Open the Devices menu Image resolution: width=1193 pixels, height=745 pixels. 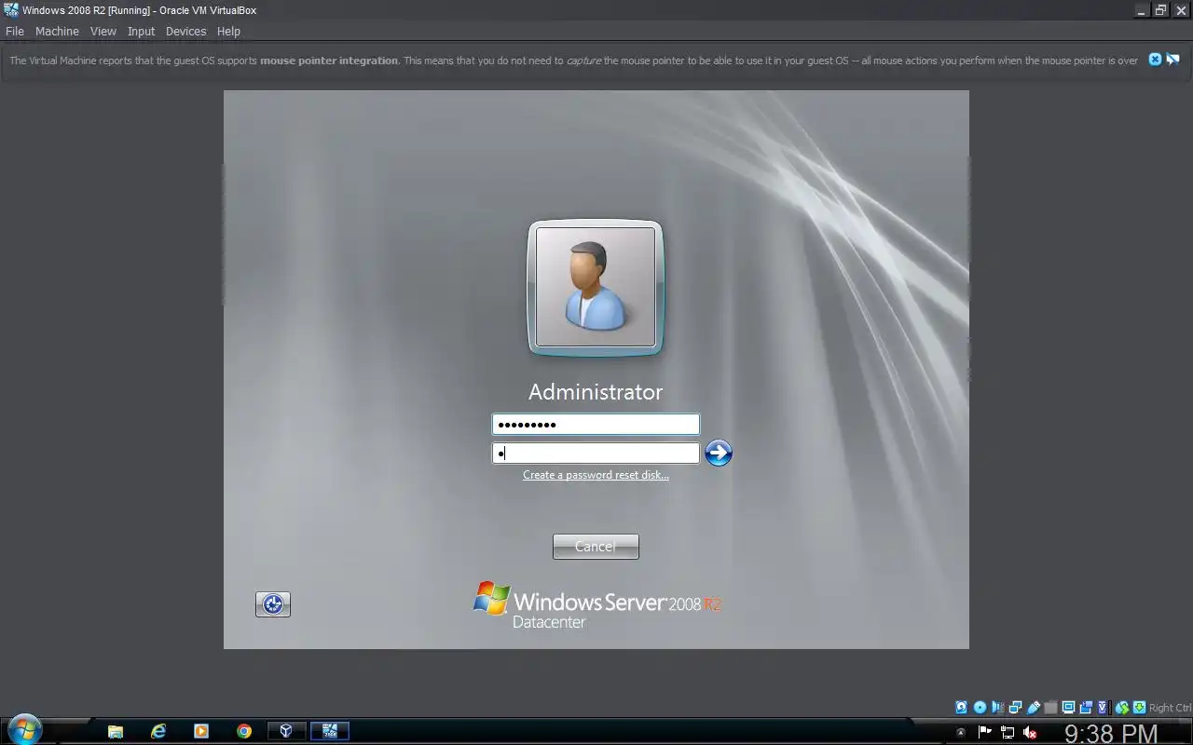(x=185, y=31)
